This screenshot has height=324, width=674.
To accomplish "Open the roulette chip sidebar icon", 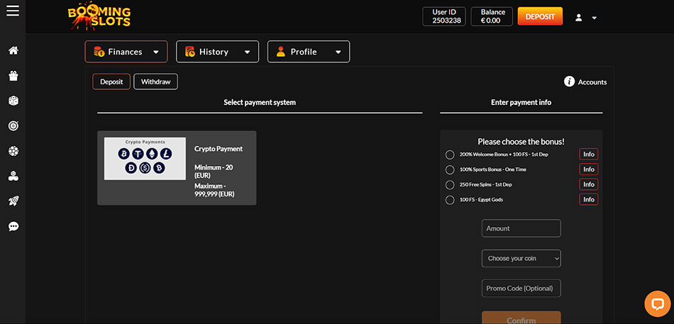I will coord(13,126).
